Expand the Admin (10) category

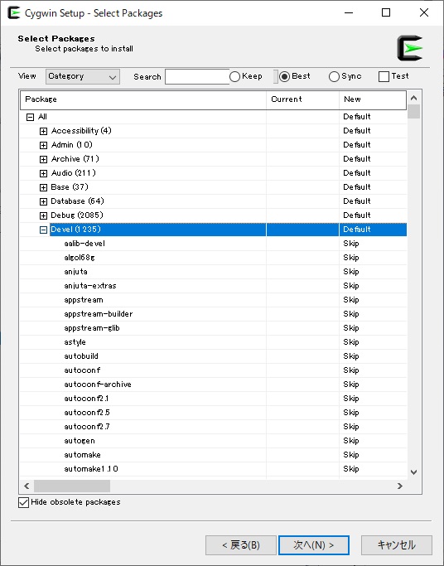pyautogui.click(x=43, y=145)
